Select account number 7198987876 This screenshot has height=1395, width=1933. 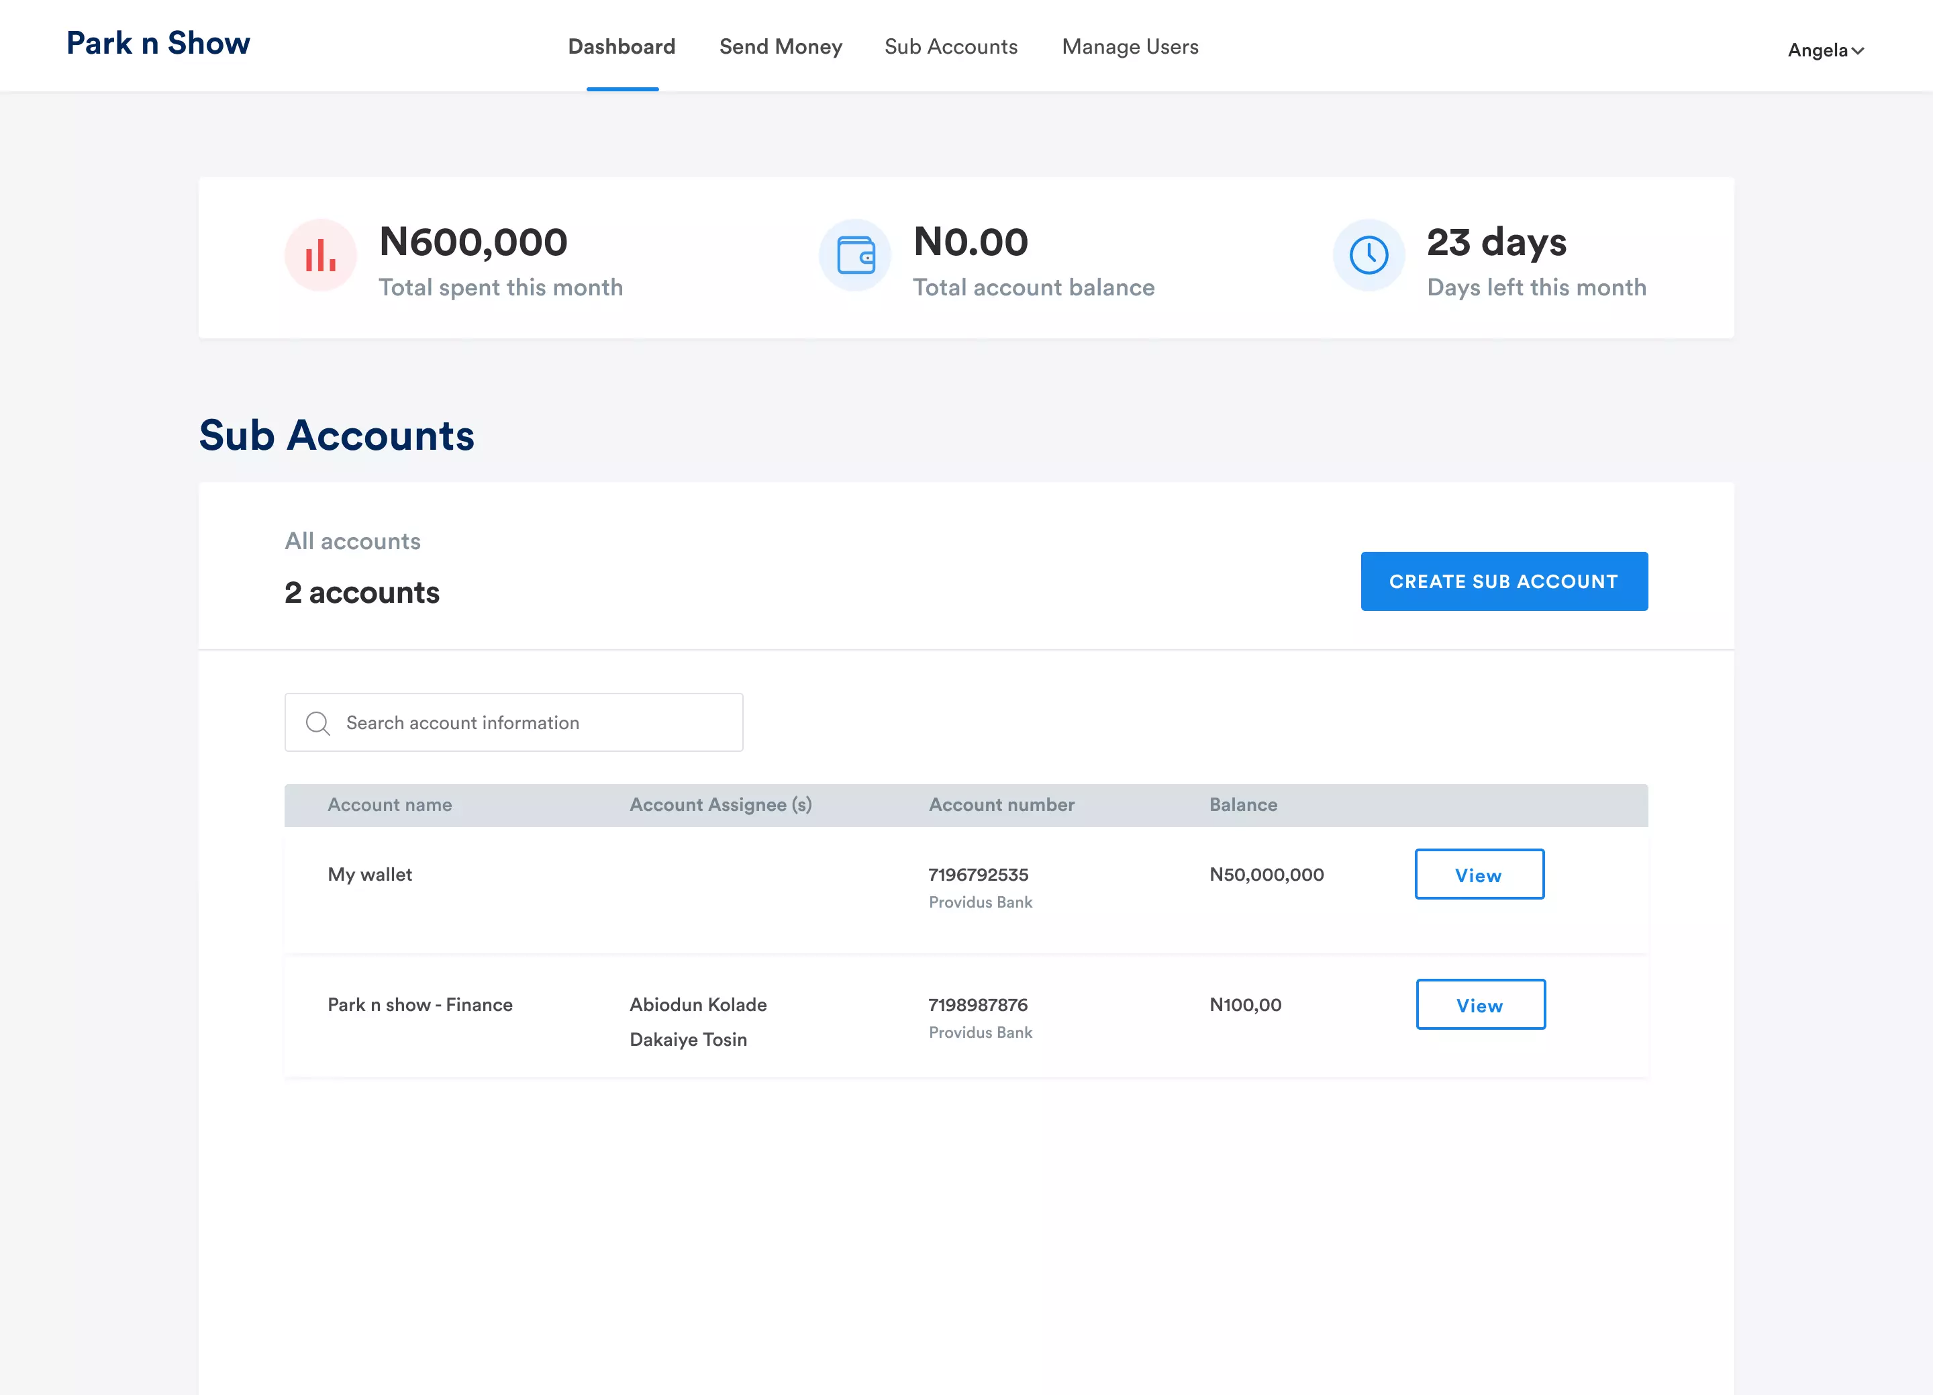[979, 1004]
